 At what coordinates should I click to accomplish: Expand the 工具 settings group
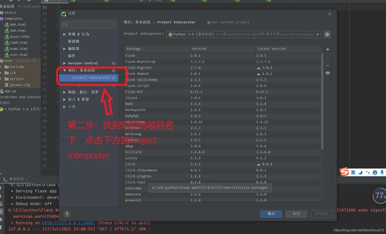pyautogui.click(x=64, y=107)
